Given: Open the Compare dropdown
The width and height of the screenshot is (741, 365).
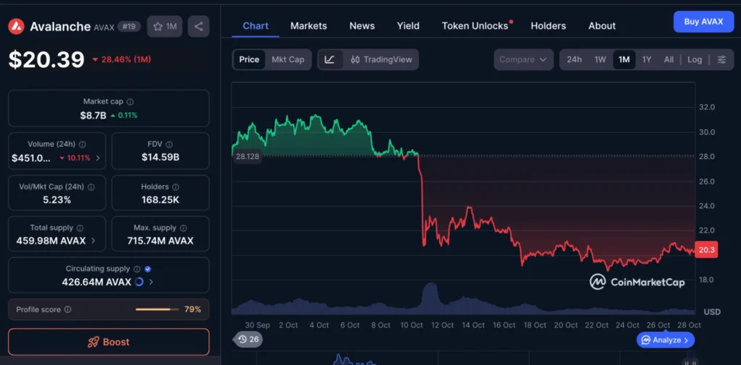Looking at the screenshot, I should (523, 59).
